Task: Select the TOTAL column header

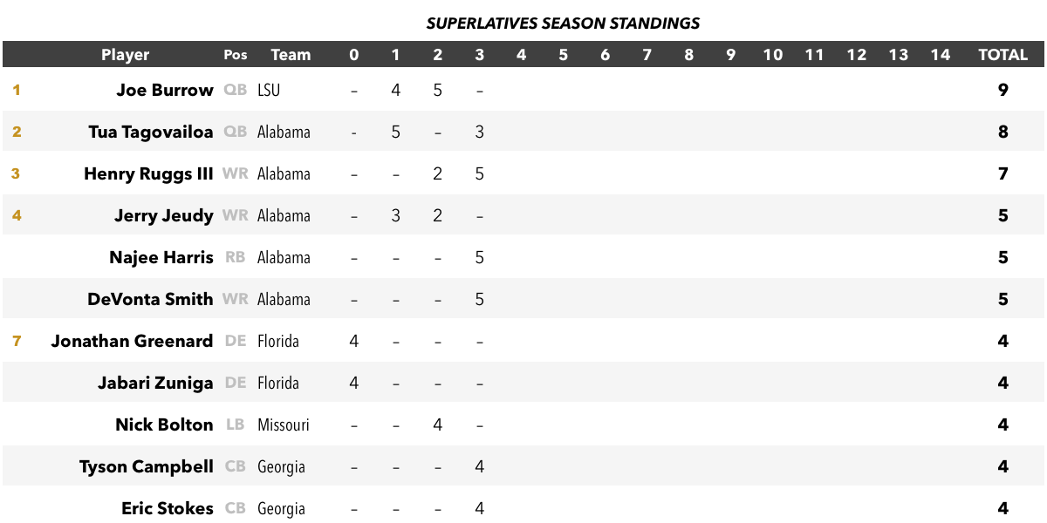Action: click(1003, 55)
